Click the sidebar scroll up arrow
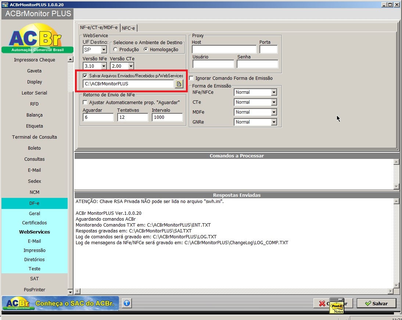Viewport: 402px width, 320px height. pos(71,59)
